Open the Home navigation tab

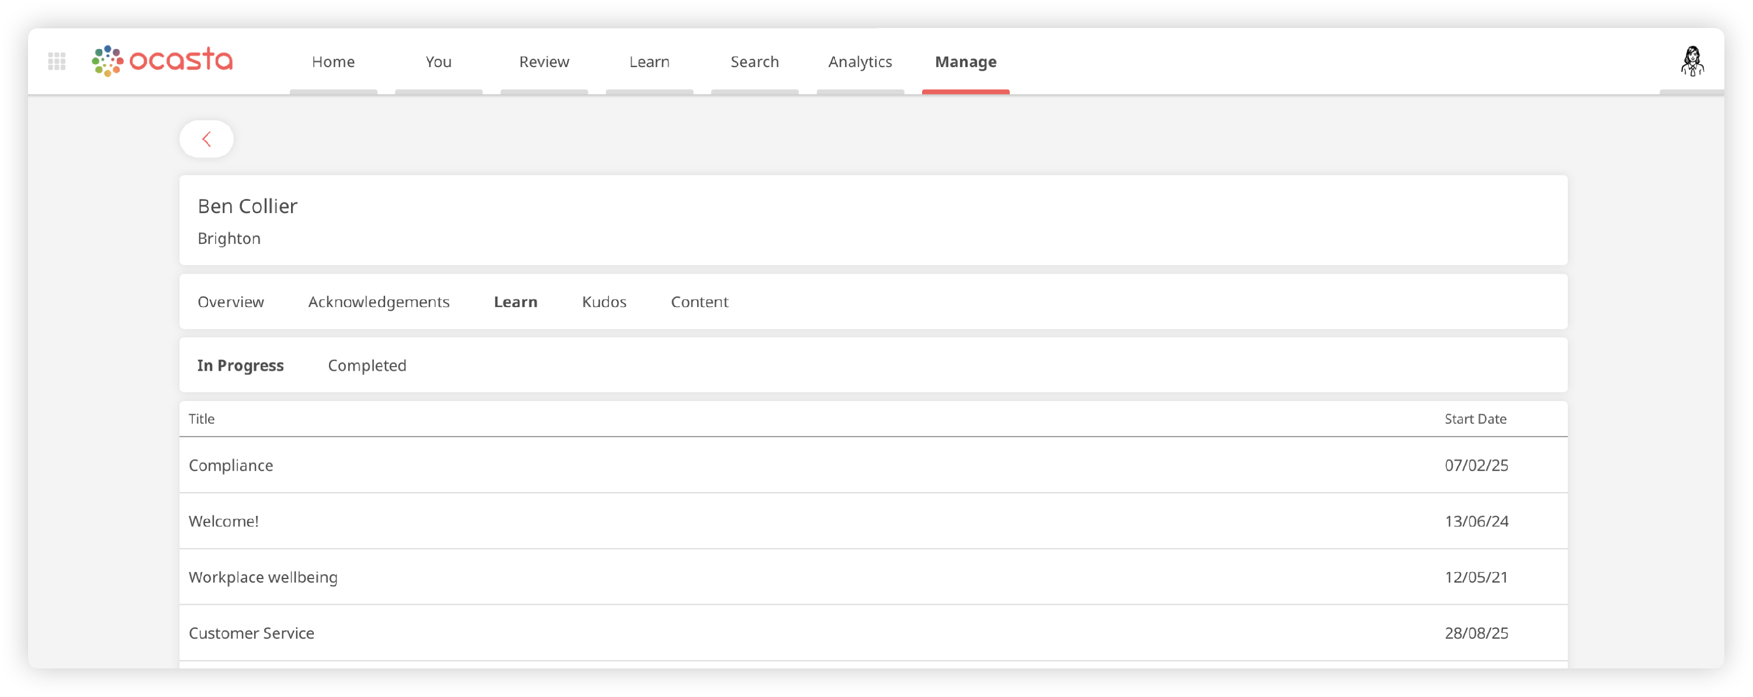[x=332, y=62]
